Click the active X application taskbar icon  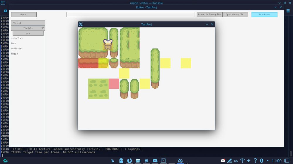point(180,161)
